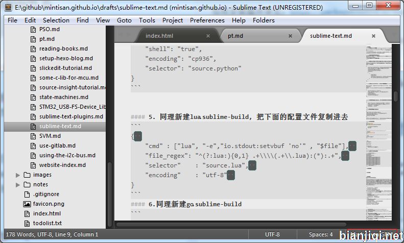Screen dimensions: 404x243
Task: Click the file icon of selected sublime-text.md row
Action: point(33,127)
